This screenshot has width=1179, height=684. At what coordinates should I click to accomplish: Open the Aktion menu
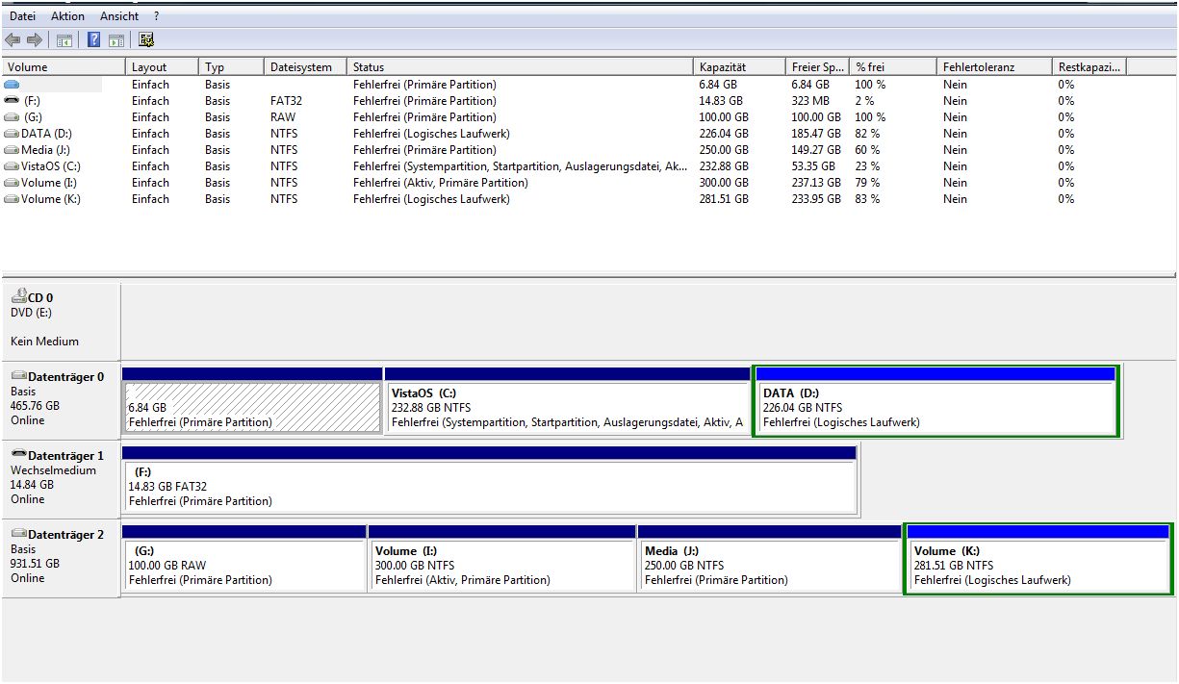click(x=68, y=16)
